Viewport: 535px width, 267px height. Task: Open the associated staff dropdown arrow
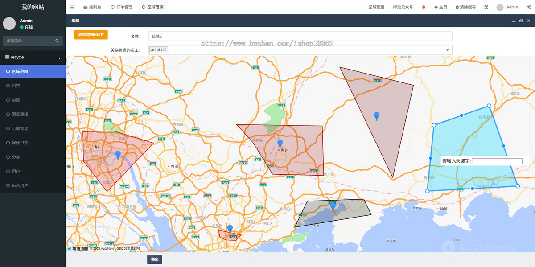coord(448,50)
